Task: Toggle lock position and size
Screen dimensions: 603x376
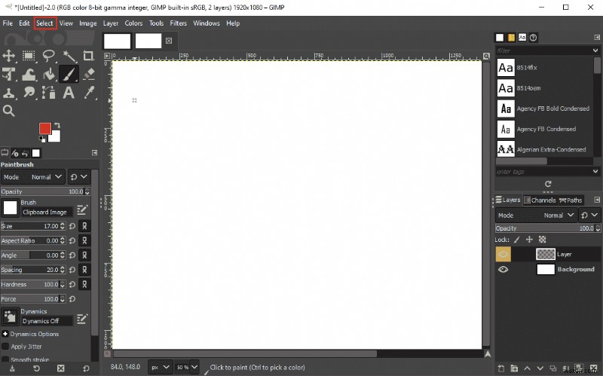Action: pos(530,240)
